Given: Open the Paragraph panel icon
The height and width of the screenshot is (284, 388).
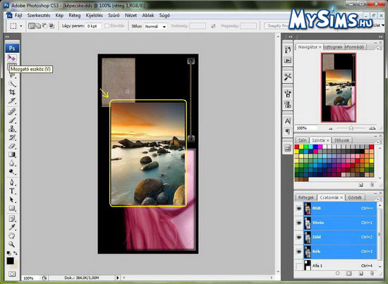Looking at the screenshot, I should [x=288, y=132].
